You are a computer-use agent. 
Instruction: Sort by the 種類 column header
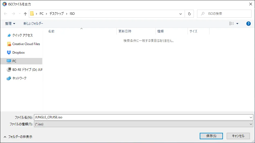tap(171, 31)
